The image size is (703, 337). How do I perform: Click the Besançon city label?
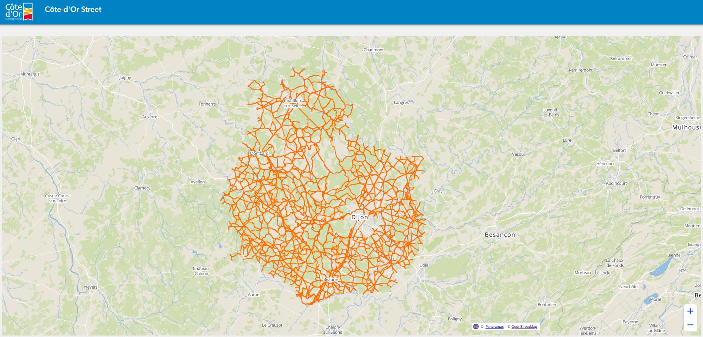[499, 235]
